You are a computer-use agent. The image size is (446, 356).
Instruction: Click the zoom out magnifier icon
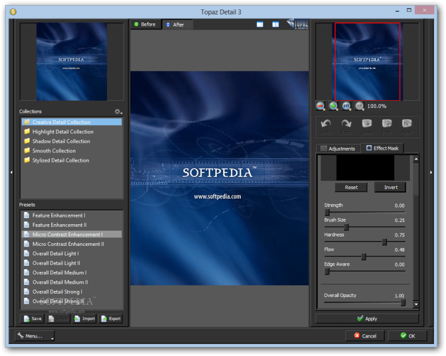(320, 106)
